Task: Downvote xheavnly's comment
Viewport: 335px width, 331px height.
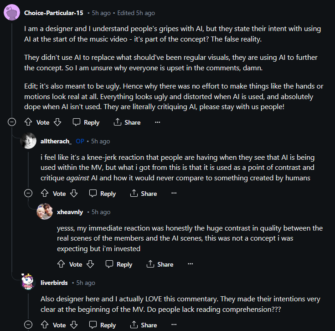Action: pos(90,264)
